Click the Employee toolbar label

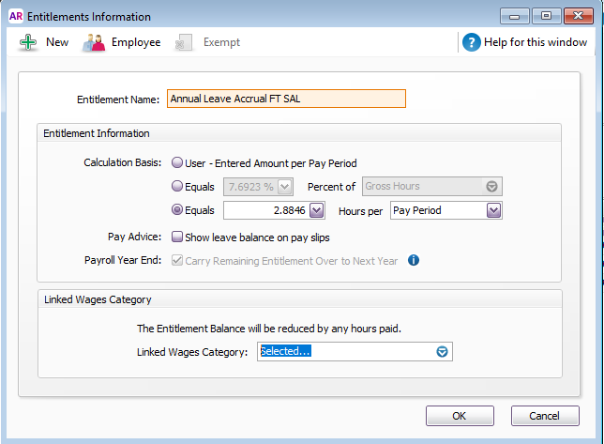point(136,42)
